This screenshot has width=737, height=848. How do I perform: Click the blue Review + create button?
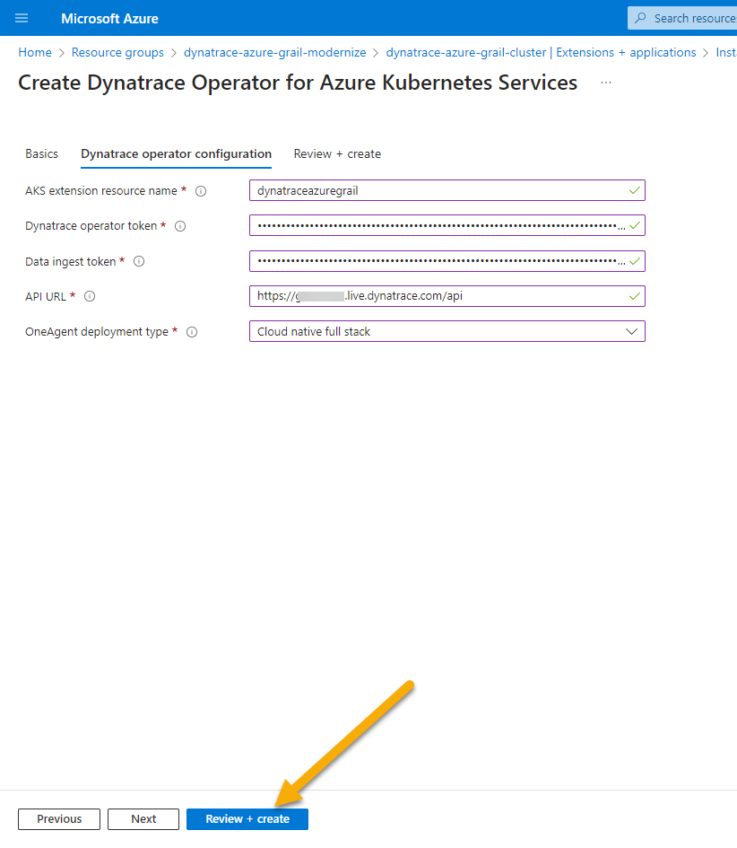click(247, 819)
